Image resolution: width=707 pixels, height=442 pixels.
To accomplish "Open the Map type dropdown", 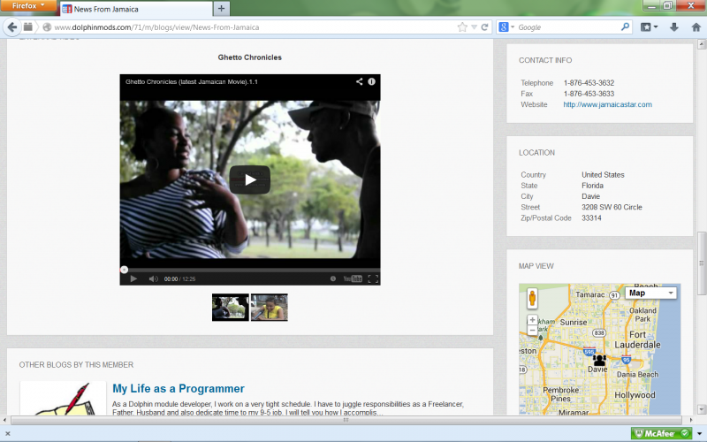I will click(x=650, y=293).
